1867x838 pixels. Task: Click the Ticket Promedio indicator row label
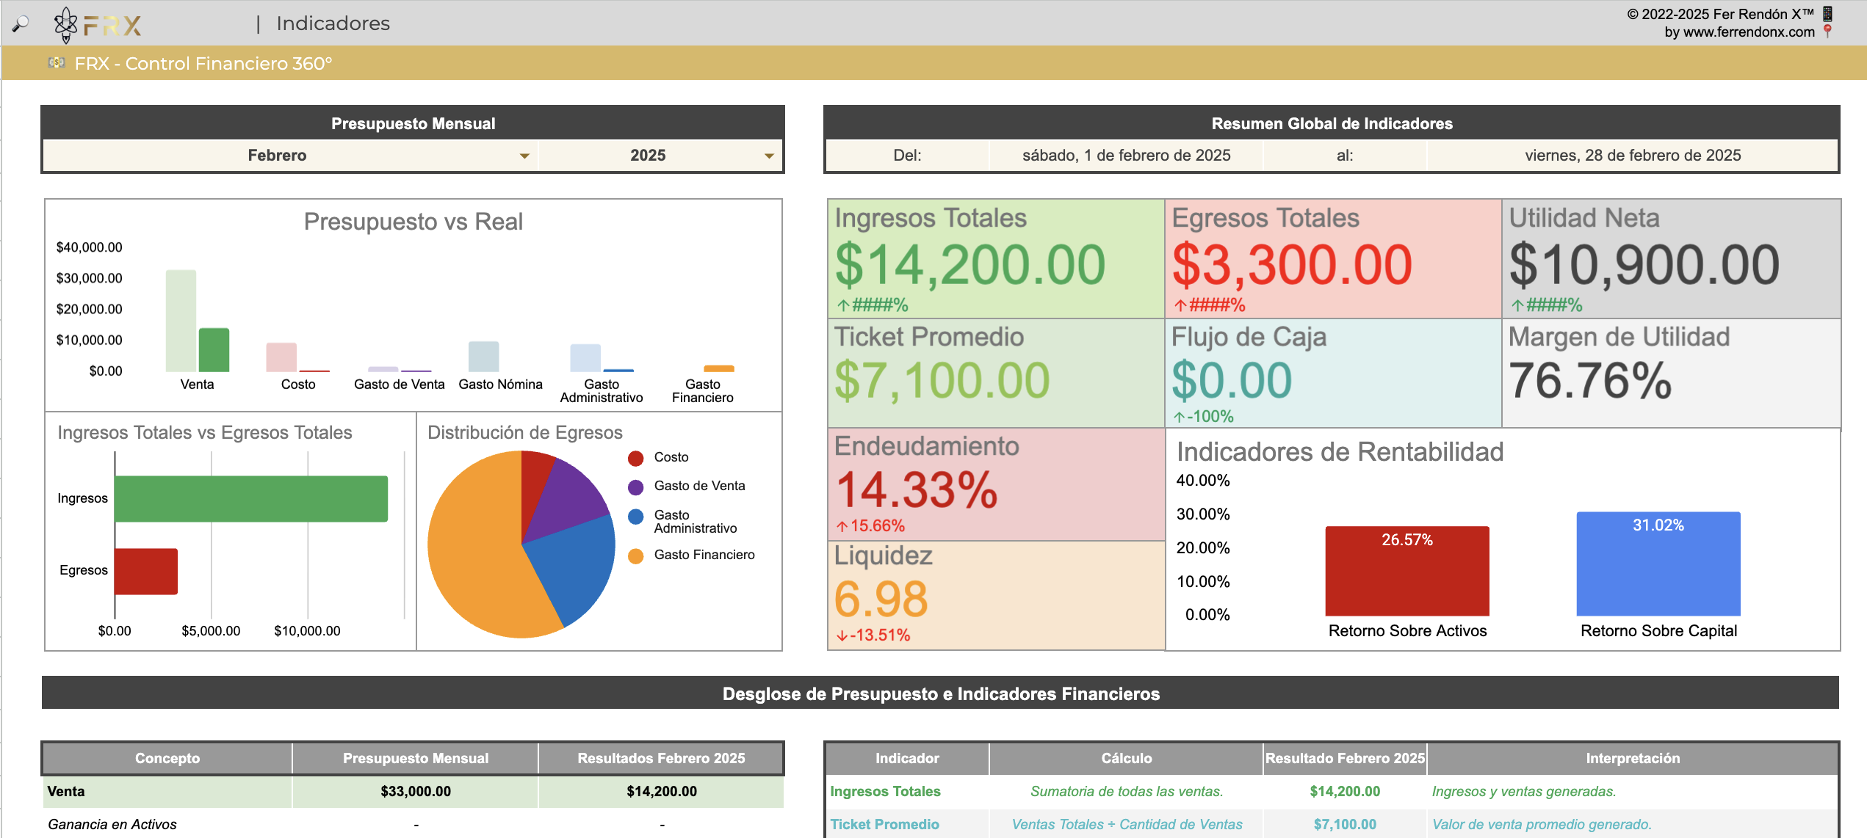tap(884, 824)
